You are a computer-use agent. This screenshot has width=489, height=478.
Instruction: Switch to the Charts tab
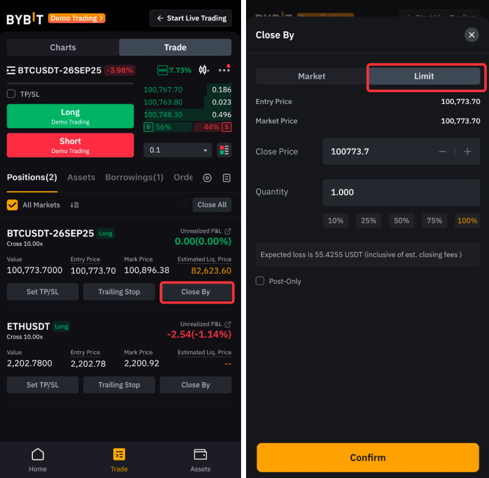click(x=63, y=47)
